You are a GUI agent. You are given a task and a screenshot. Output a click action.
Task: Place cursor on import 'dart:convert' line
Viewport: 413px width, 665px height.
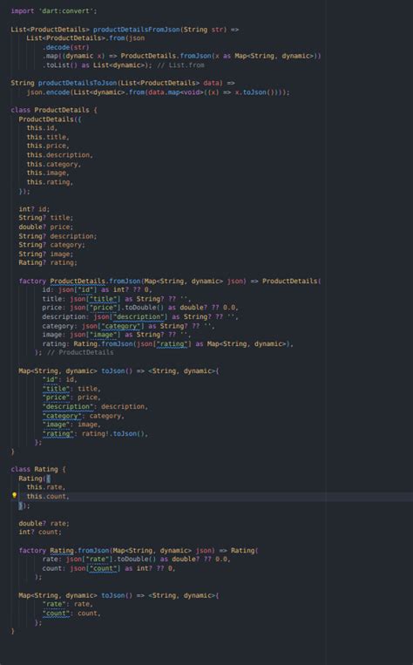pyautogui.click(x=54, y=11)
